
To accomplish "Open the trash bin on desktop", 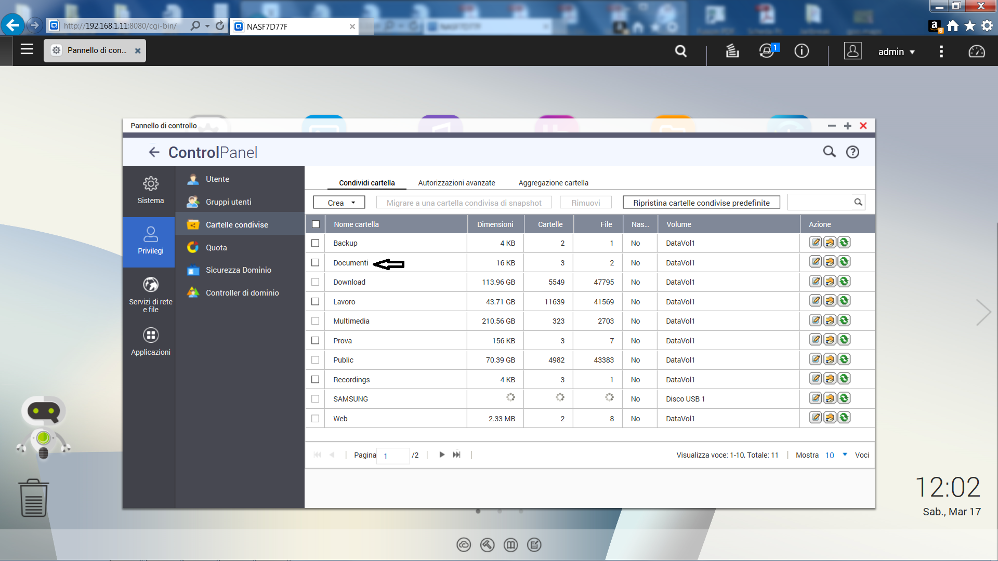I will coord(34,498).
